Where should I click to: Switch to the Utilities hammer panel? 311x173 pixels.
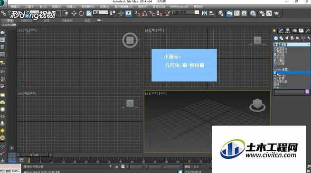308,31
